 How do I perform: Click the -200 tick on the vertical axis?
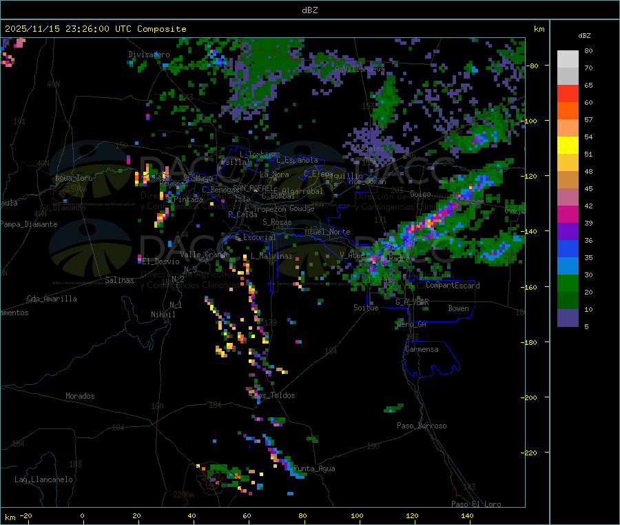pyautogui.click(x=530, y=397)
